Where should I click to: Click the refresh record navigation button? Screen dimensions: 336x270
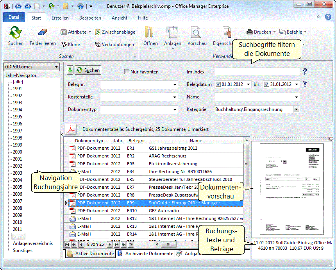coord(131,244)
